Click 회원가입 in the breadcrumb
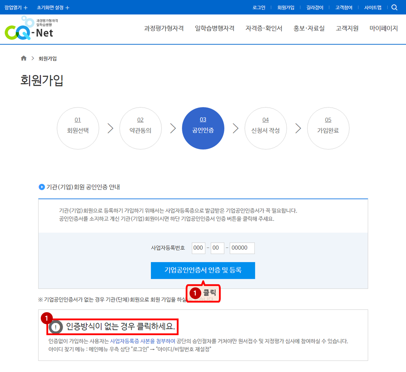This screenshot has height=372, width=406. tap(47, 58)
